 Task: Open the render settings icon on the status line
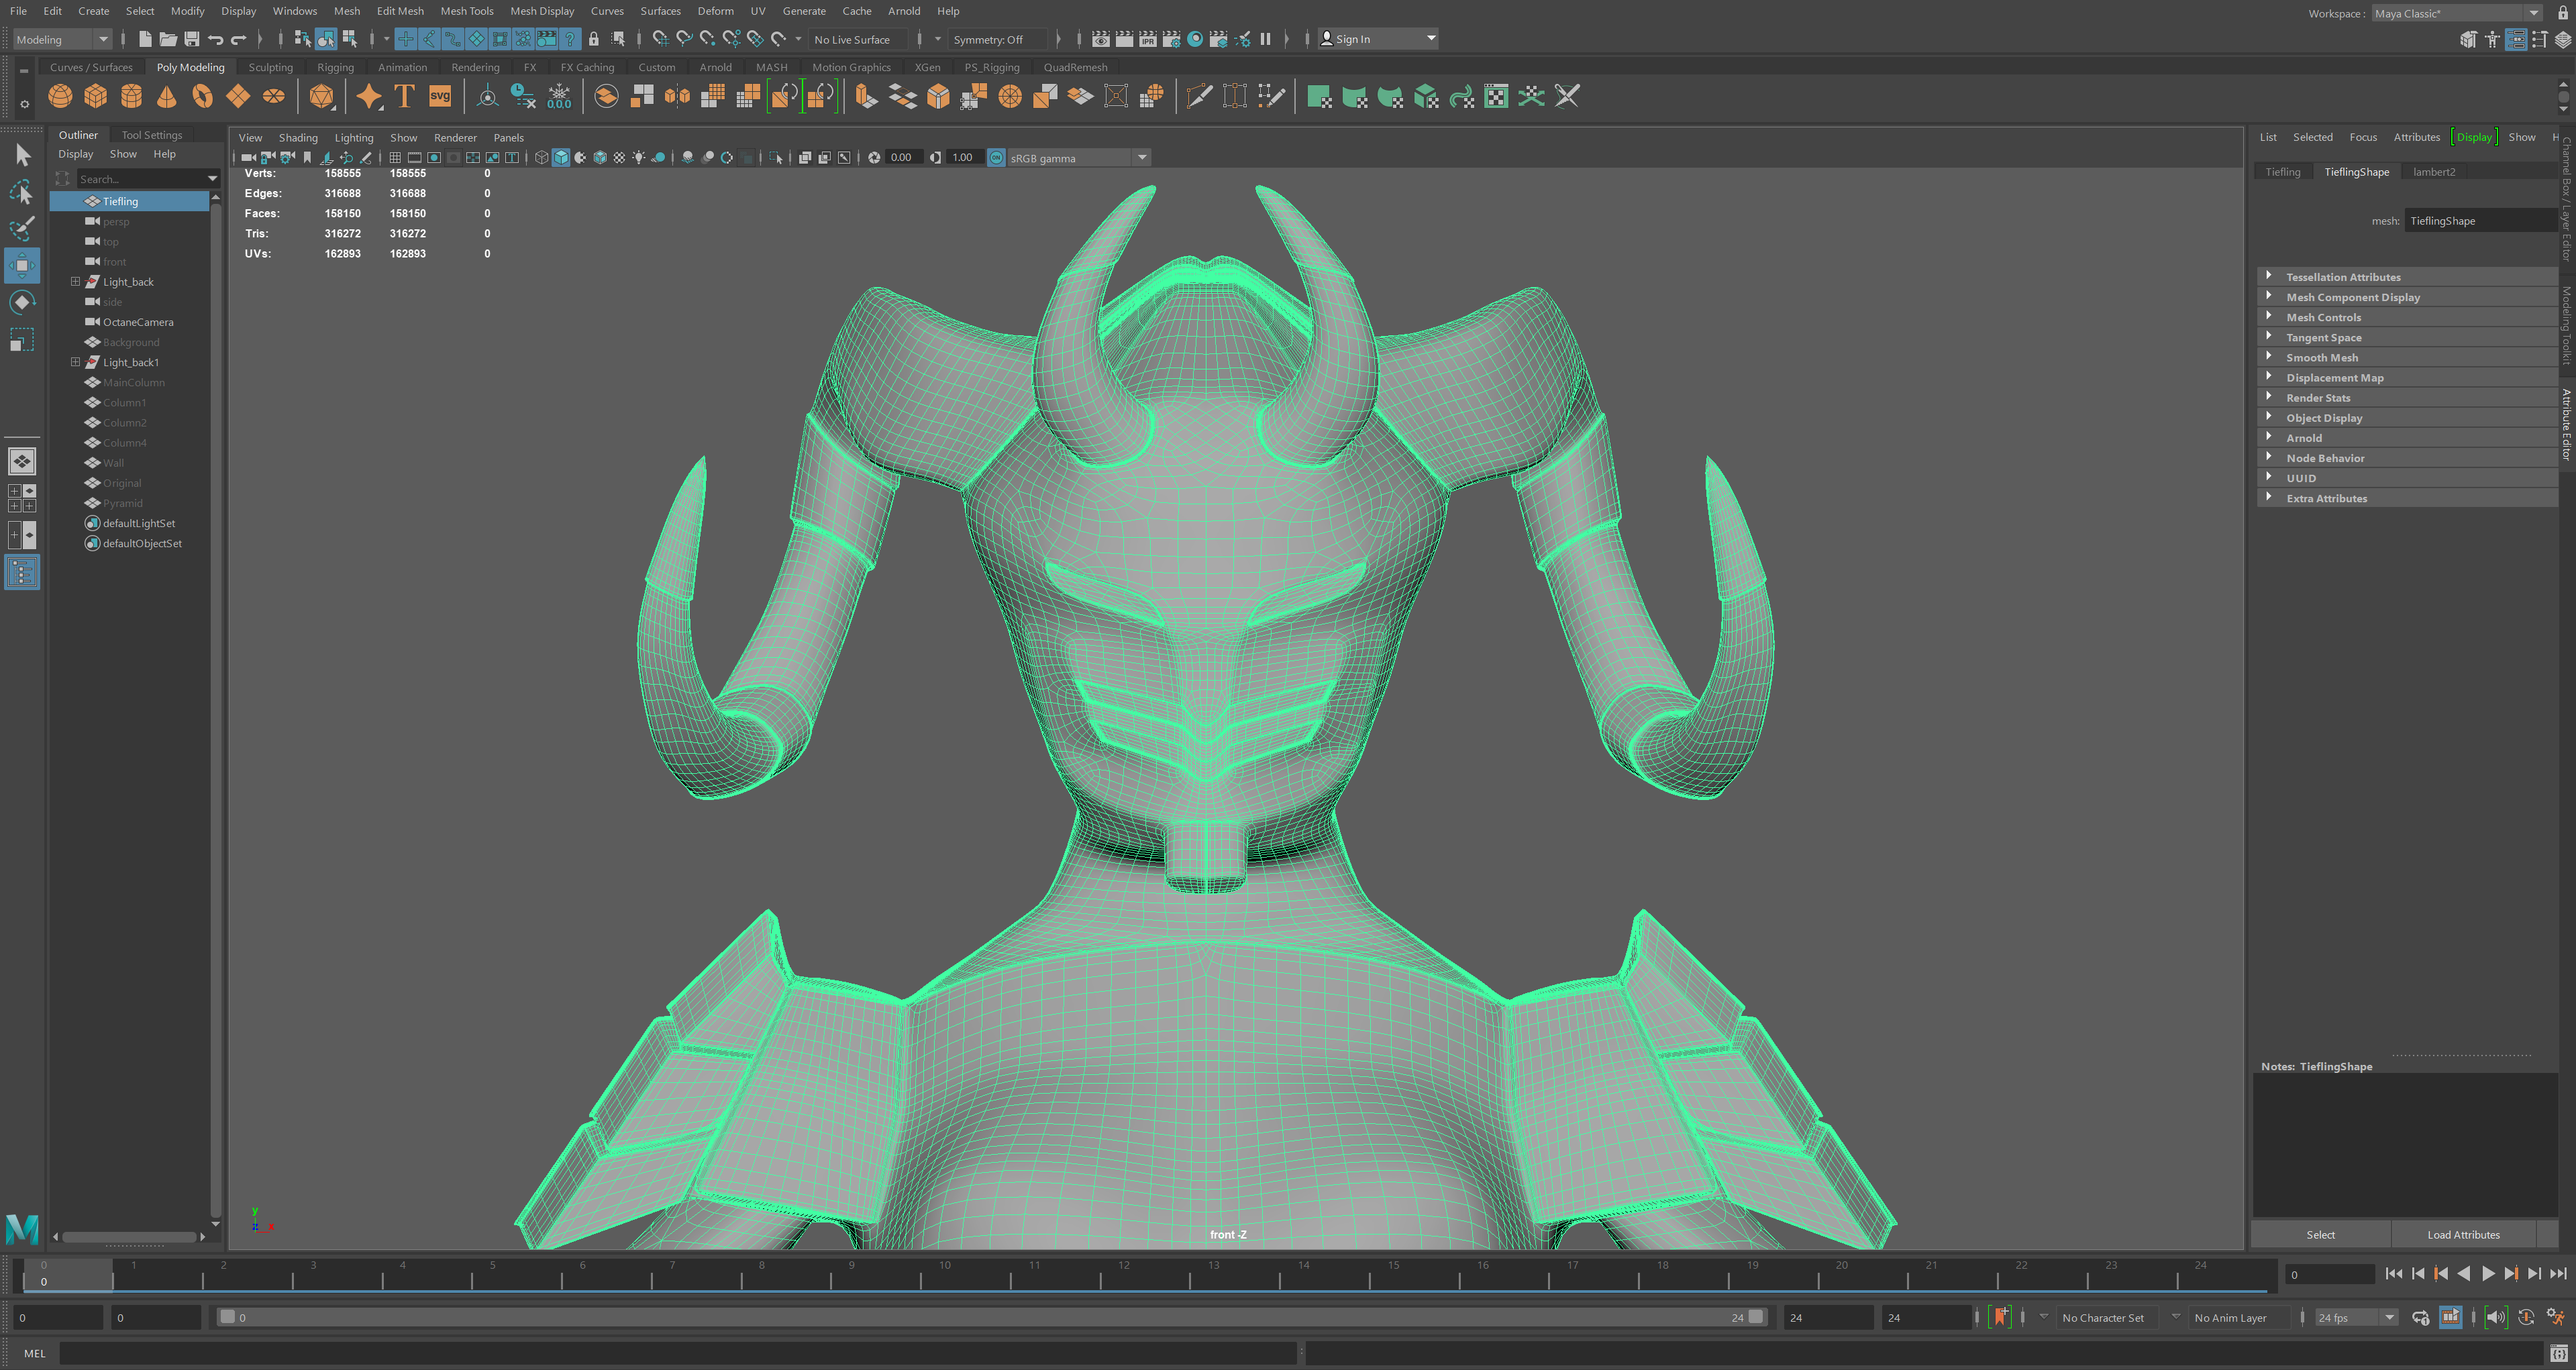pos(1172,39)
